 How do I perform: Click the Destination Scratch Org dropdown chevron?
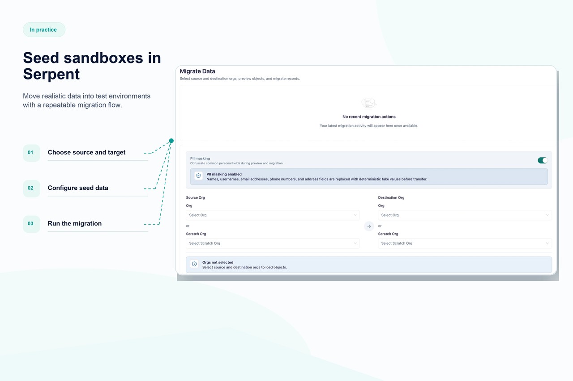coord(547,243)
